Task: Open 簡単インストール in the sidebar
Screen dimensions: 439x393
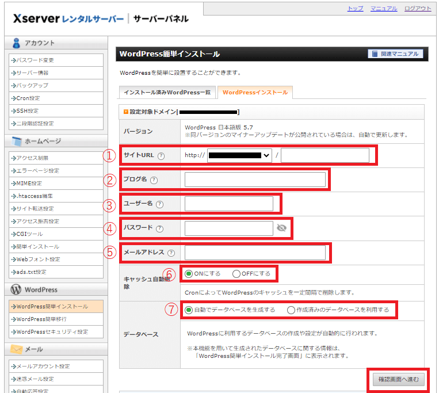Action: pyautogui.click(x=56, y=247)
